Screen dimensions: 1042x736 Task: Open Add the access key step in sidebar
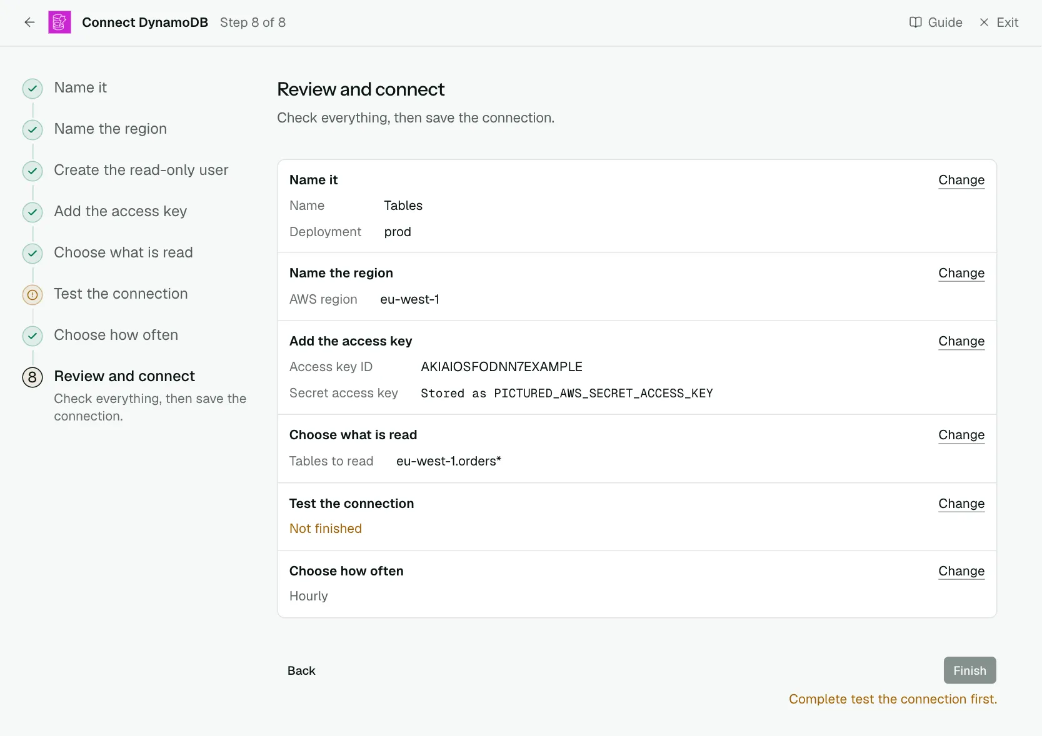coord(120,211)
